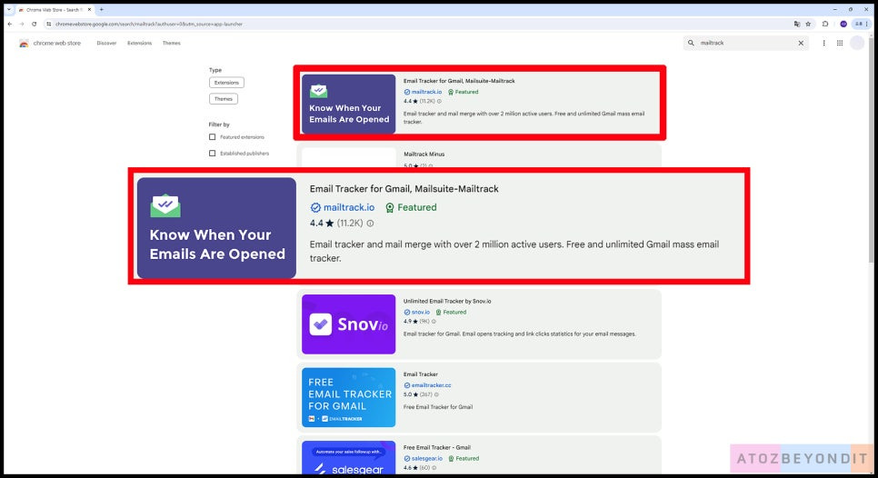This screenshot has height=478, width=878.
Task: Click the rating info icon beside 4.9 (9K)
Action: pos(434,322)
